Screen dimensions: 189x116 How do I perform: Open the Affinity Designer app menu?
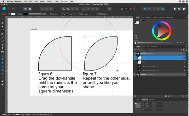14,1
